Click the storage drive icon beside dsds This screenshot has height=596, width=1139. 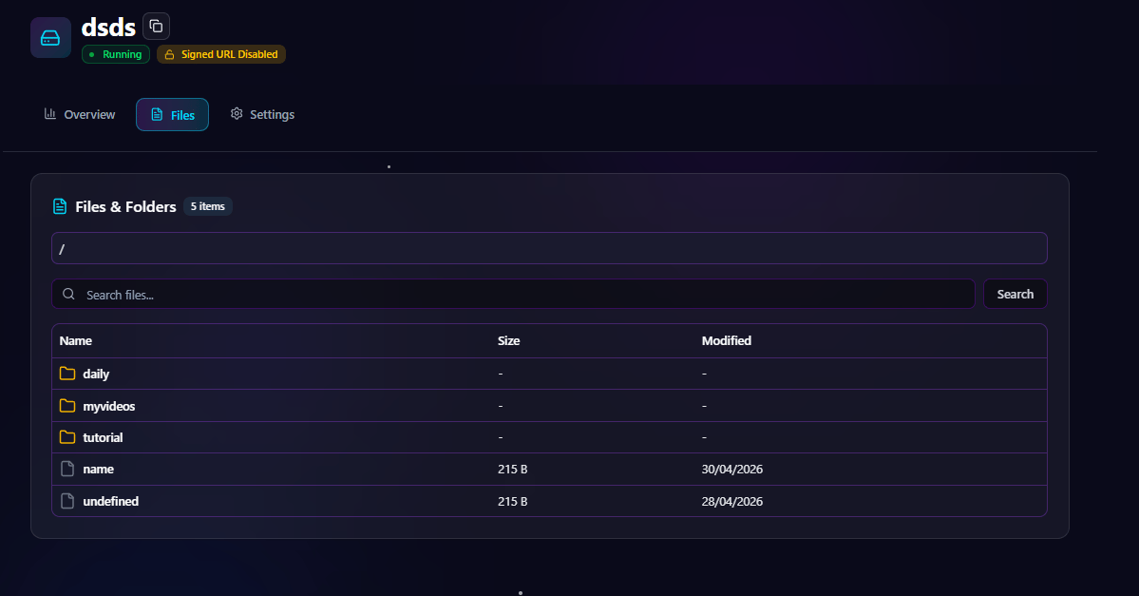pos(50,38)
